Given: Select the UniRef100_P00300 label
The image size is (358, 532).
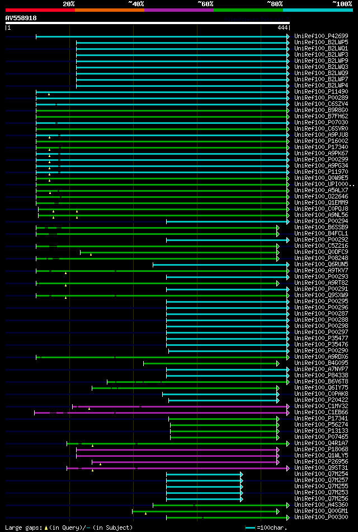Looking at the screenshot, I should click(322, 517).
